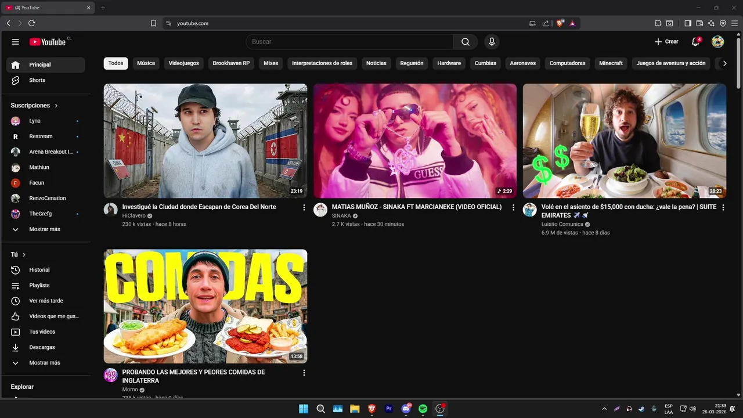Open the notifications bell
This screenshot has height=418, width=743.
coord(695,42)
